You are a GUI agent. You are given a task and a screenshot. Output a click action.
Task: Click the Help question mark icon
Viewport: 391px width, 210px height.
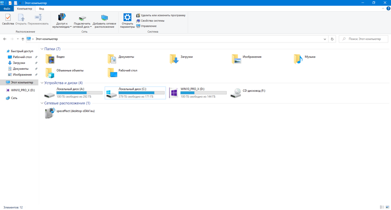coord(388,9)
